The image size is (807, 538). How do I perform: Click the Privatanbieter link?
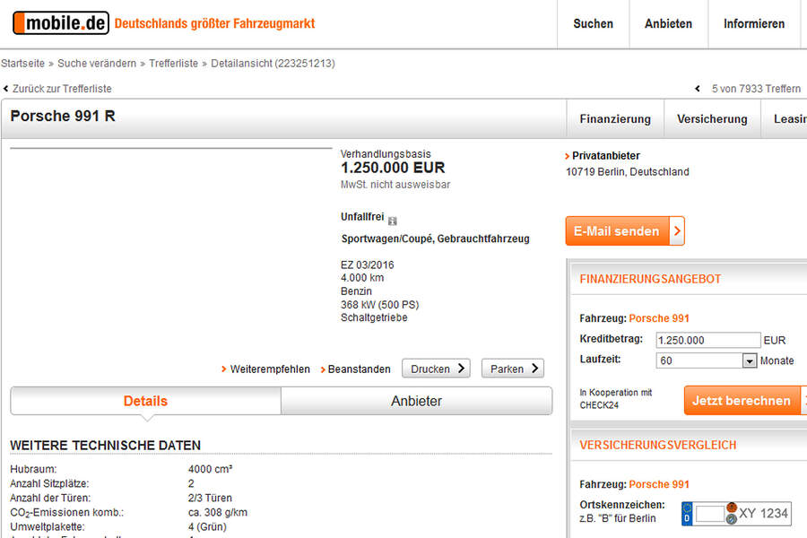pos(606,155)
